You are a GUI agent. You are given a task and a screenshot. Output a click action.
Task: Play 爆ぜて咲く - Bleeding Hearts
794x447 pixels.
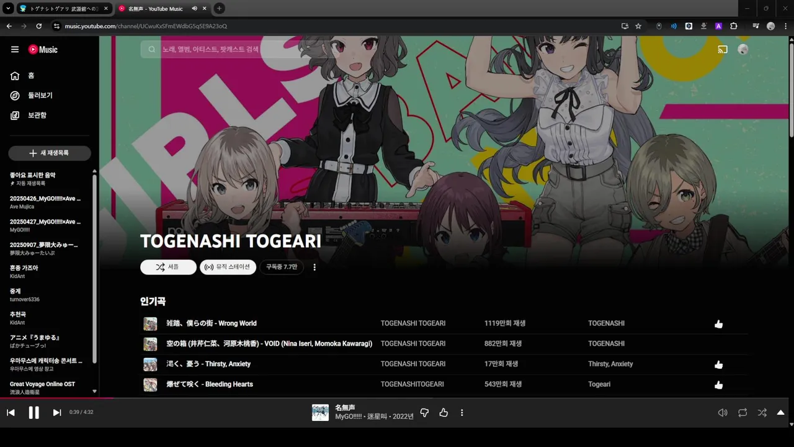pos(210,384)
